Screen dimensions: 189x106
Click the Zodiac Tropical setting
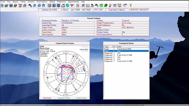click(122, 20)
